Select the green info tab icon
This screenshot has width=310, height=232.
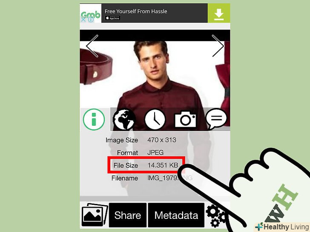click(x=94, y=119)
